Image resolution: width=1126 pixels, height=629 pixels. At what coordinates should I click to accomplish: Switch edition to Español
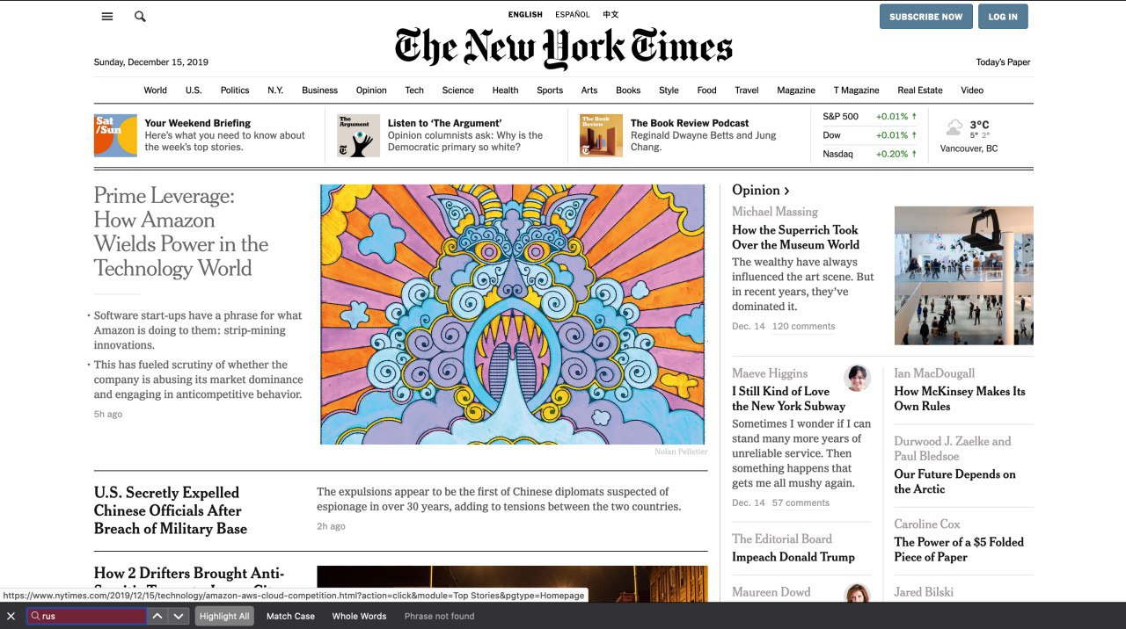[x=574, y=14]
